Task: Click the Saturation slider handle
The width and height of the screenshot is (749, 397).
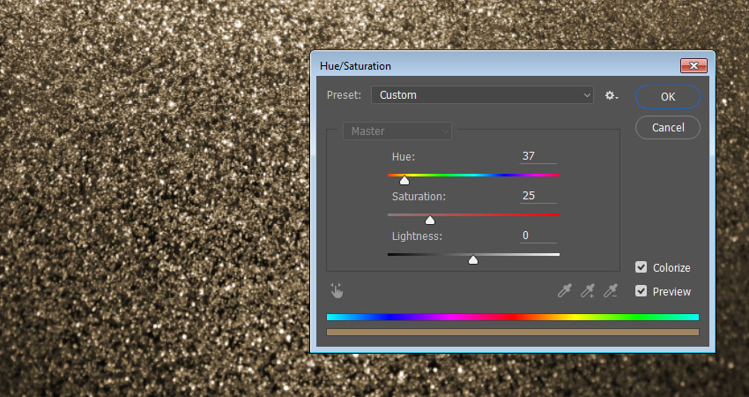Action: [430, 220]
